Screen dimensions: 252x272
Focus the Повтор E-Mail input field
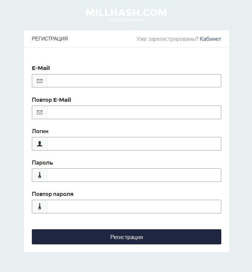click(x=134, y=112)
